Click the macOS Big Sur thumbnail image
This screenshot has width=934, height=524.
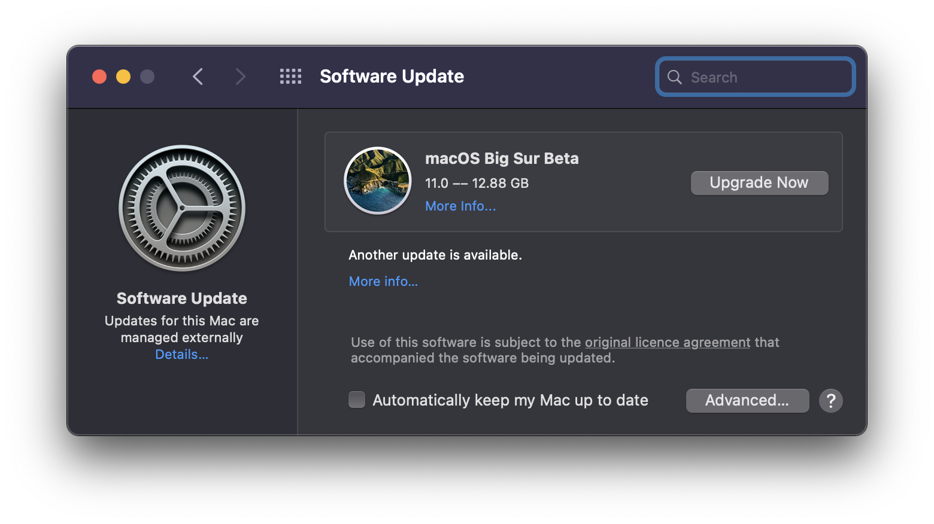click(x=378, y=181)
